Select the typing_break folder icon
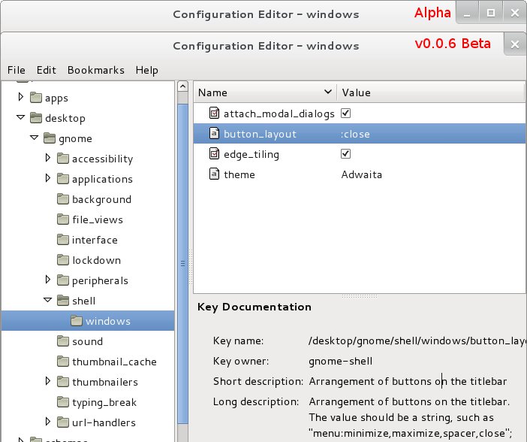This screenshot has height=442, width=527. click(63, 402)
